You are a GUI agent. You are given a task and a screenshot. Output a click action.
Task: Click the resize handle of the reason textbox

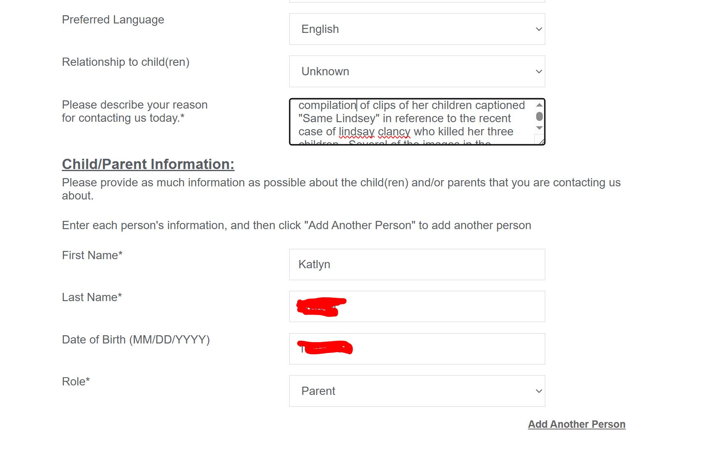pyautogui.click(x=541, y=141)
